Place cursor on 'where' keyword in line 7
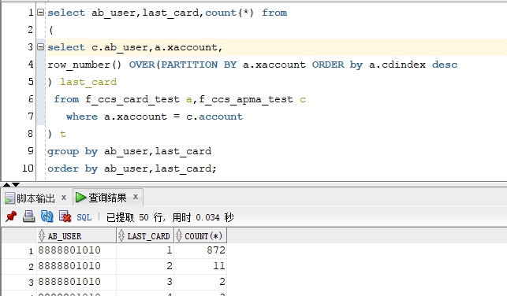Image resolution: width=507 pixels, height=296 pixels. (x=82, y=117)
